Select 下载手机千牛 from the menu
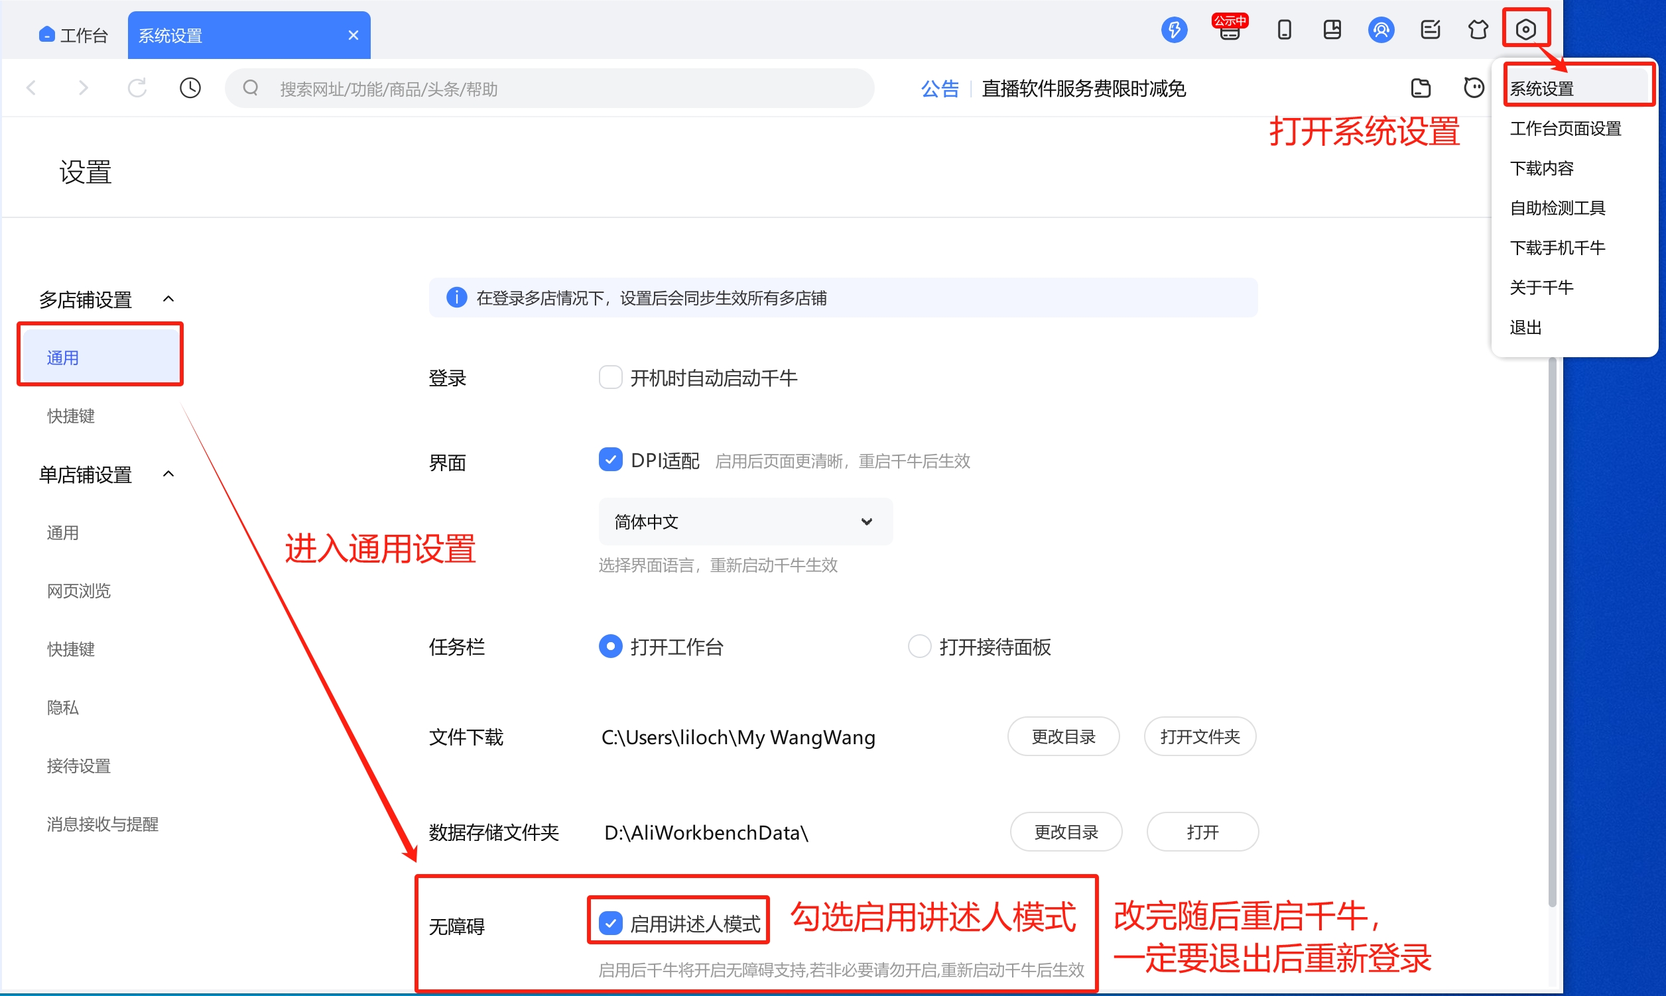Image resolution: width=1666 pixels, height=996 pixels. [x=1557, y=247]
